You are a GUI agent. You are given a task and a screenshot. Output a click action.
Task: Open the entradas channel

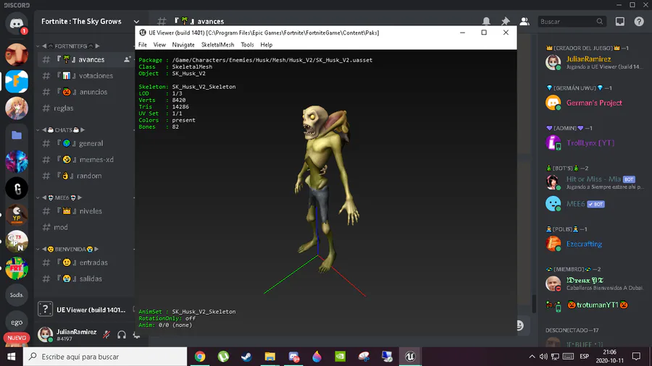tap(85, 263)
